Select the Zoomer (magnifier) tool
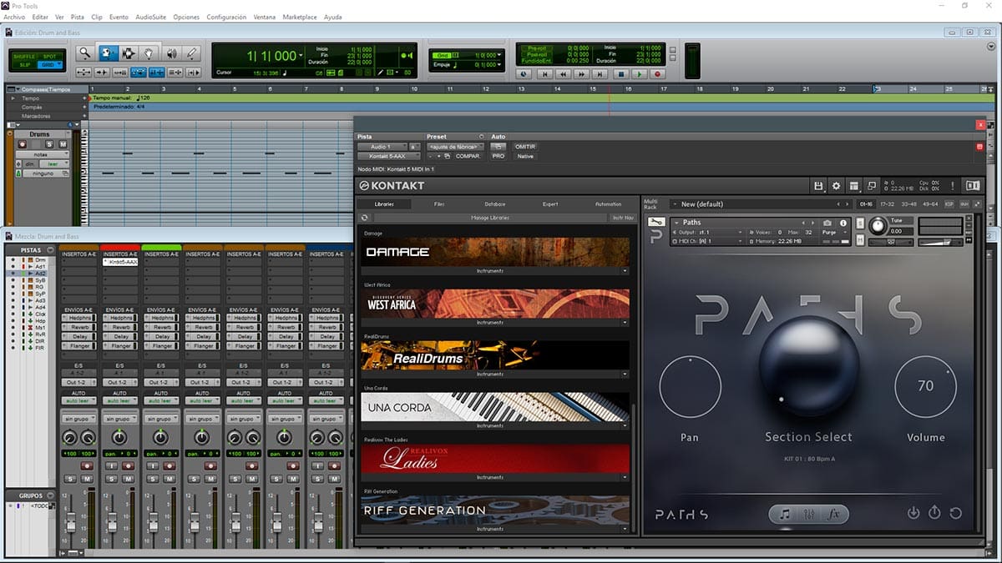Screen dimensions: 1002x563 [85, 53]
